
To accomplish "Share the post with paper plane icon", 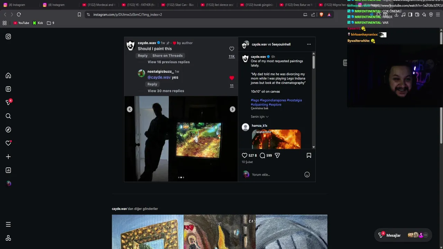I will click(277, 156).
